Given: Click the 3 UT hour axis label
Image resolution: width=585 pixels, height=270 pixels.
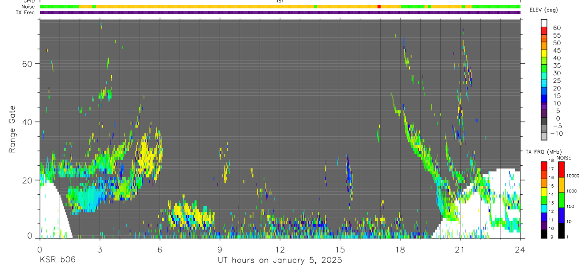Looking at the screenshot, I should tap(100, 249).
